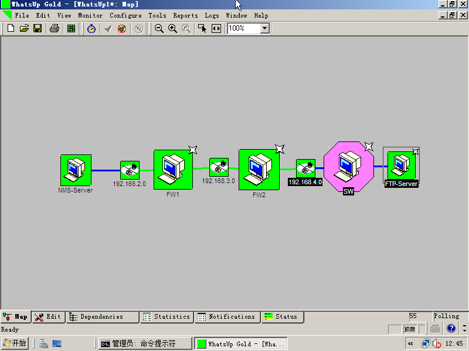The image size is (469, 351).
Task: Open the zoom percentage dropdown arrow
Action: click(264, 28)
